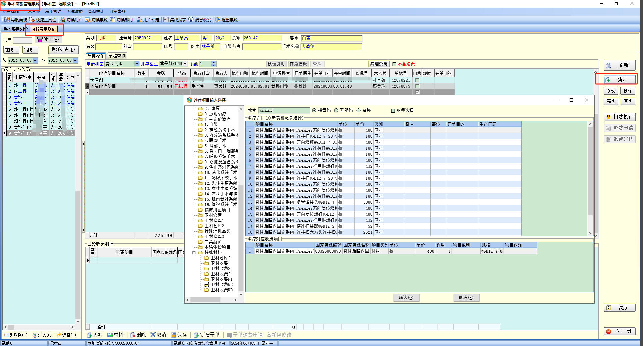This screenshot has width=643, height=346.
Task: Toggle the 不含退费 checkbox
Action: pos(395,64)
